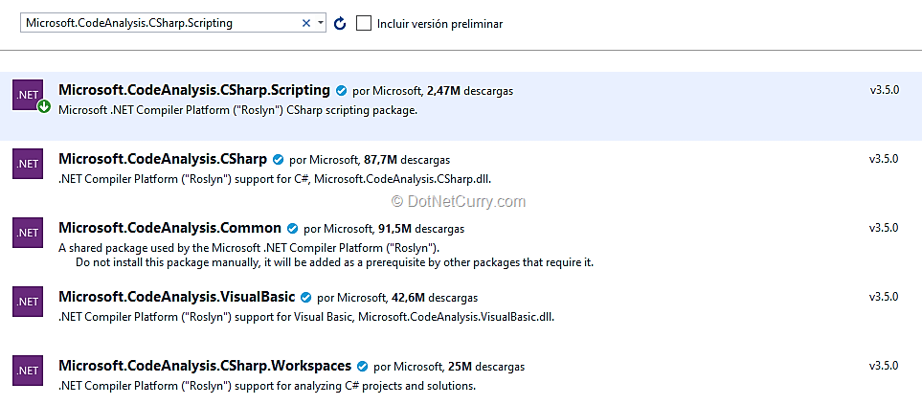Click the 'Microsoft.CodeAnalysis.CSharp.dll' description line
This screenshot has height=405, width=922.
click(x=275, y=179)
